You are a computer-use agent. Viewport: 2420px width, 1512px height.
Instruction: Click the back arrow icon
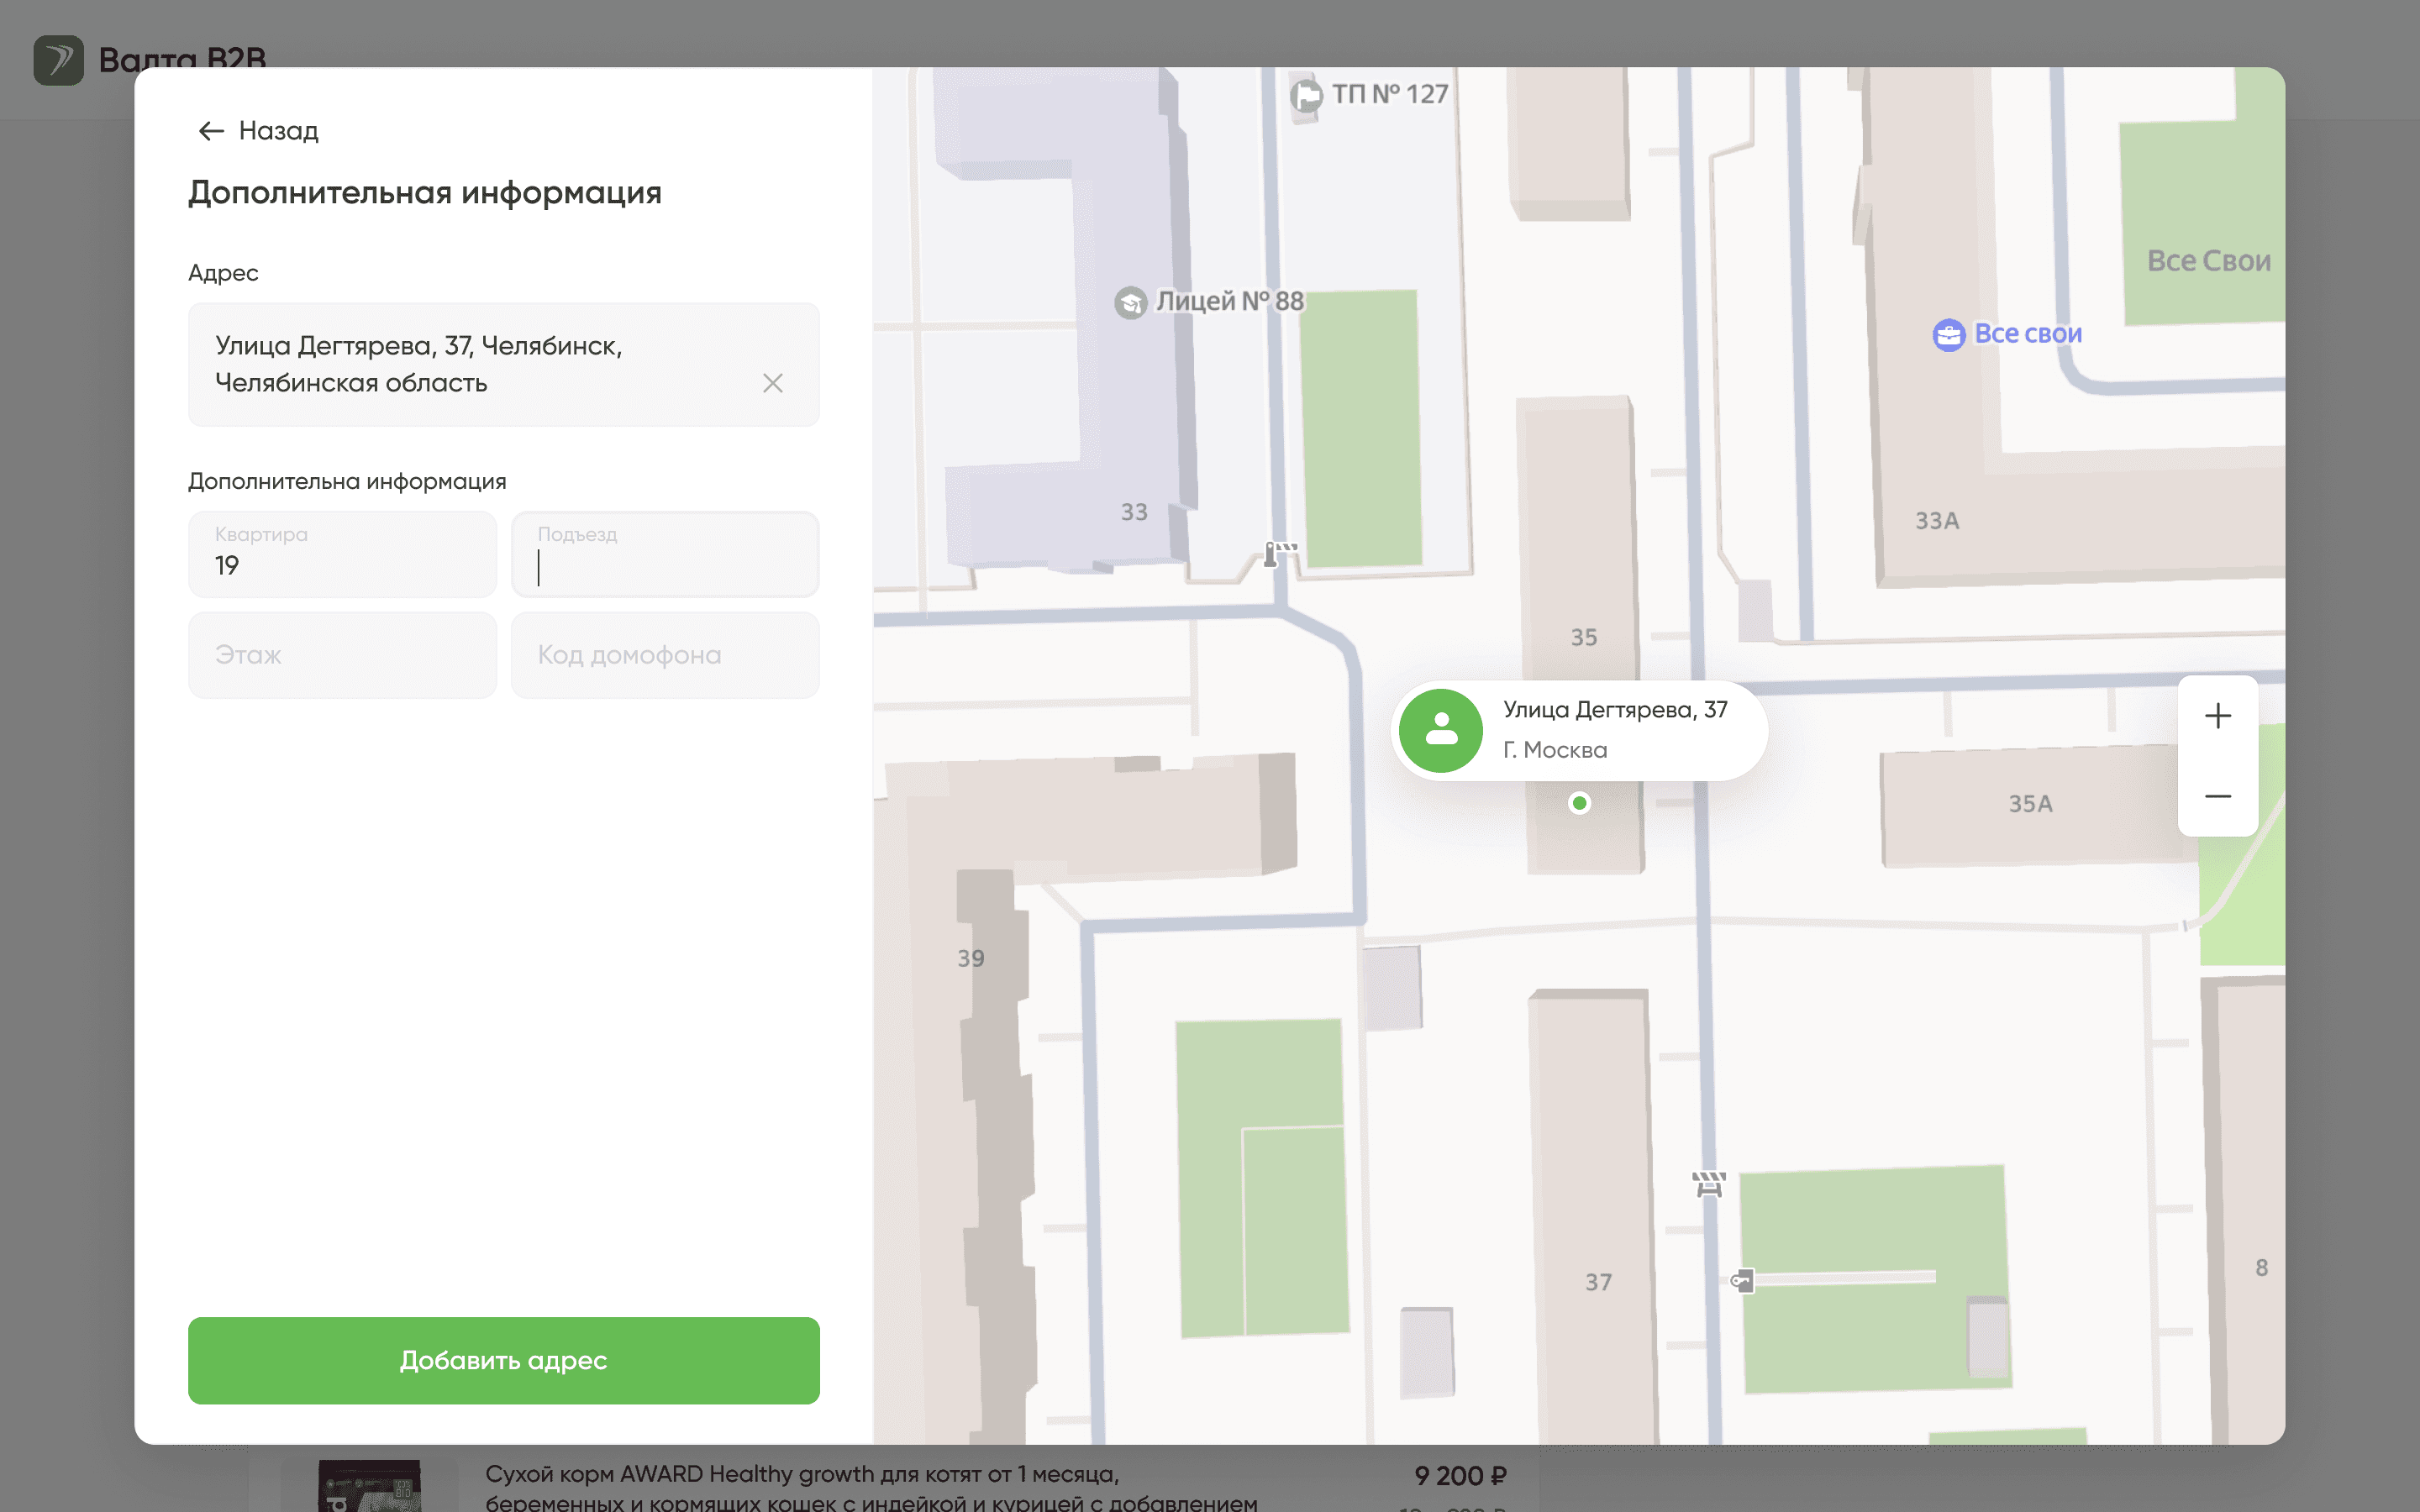pos(211,131)
